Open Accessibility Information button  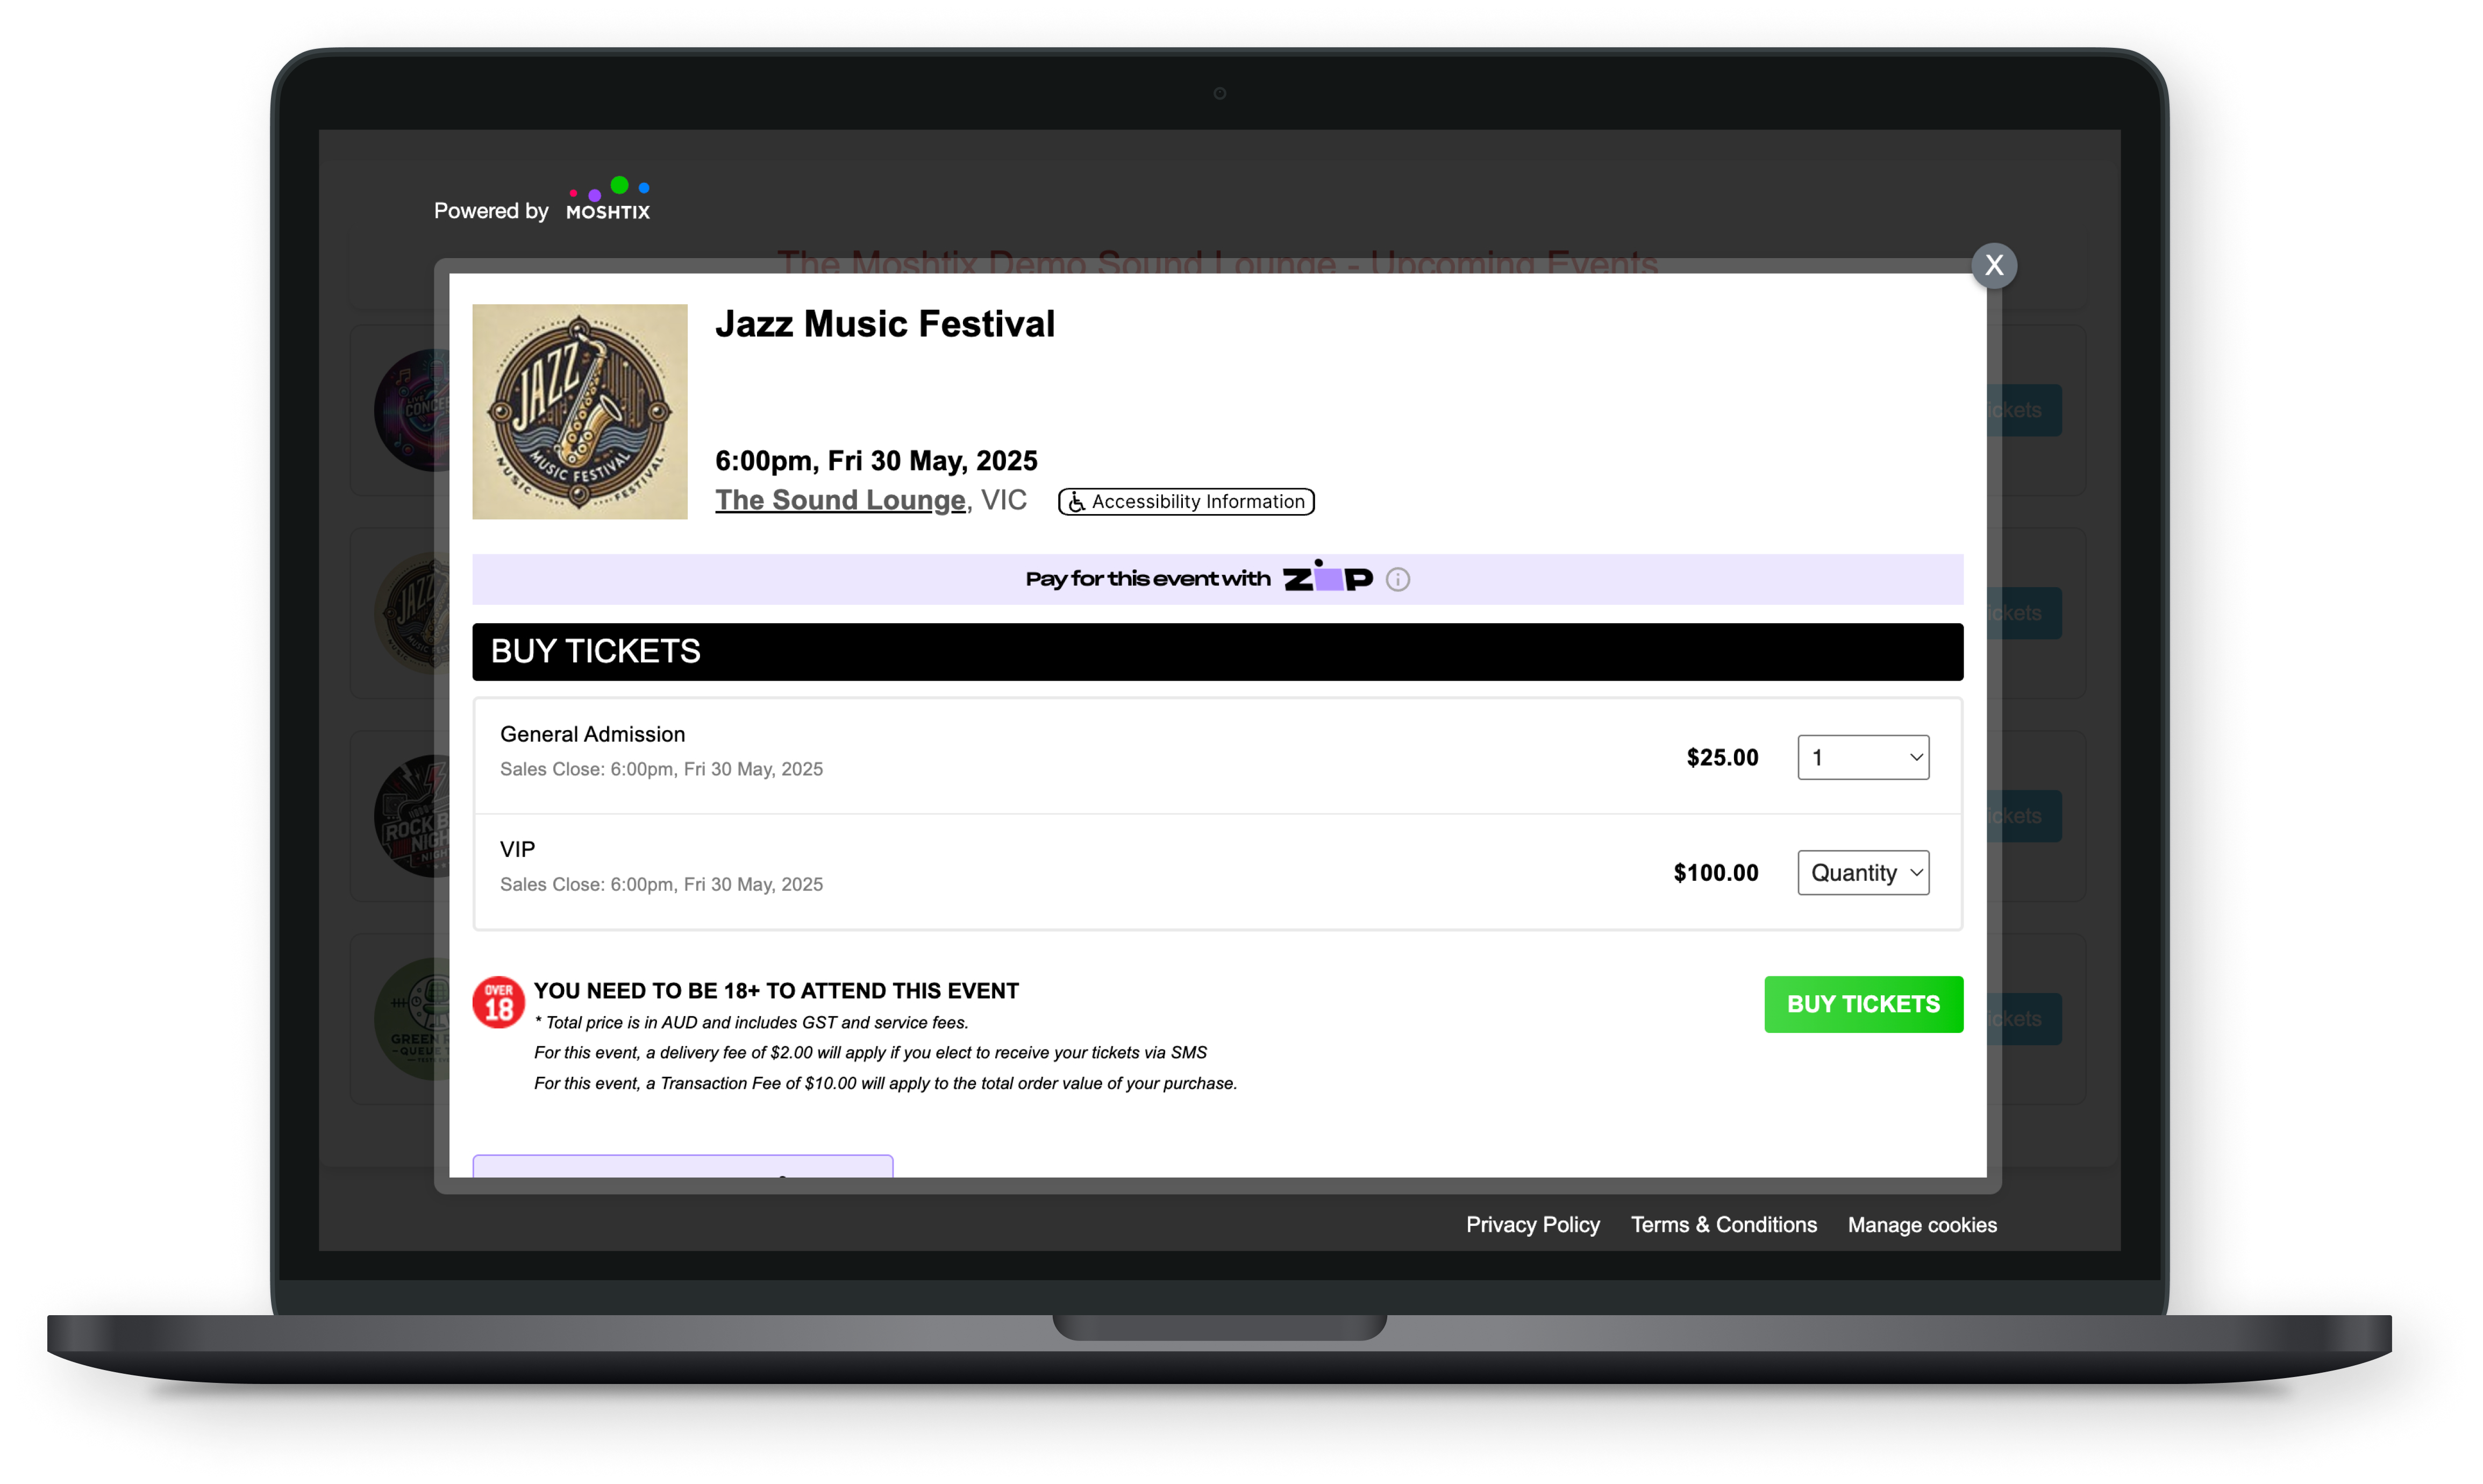click(1186, 501)
